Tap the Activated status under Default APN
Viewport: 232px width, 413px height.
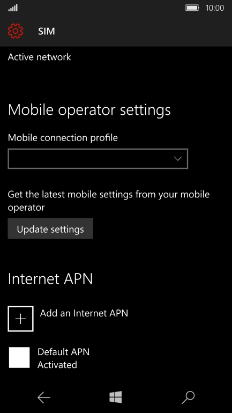[x=57, y=365]
